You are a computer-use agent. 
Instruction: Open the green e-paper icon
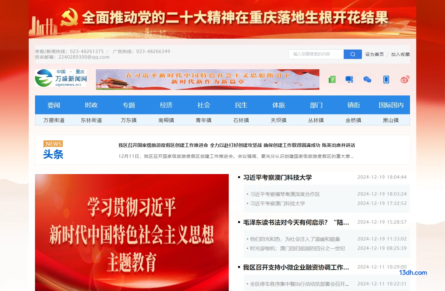tap(332, 80)
